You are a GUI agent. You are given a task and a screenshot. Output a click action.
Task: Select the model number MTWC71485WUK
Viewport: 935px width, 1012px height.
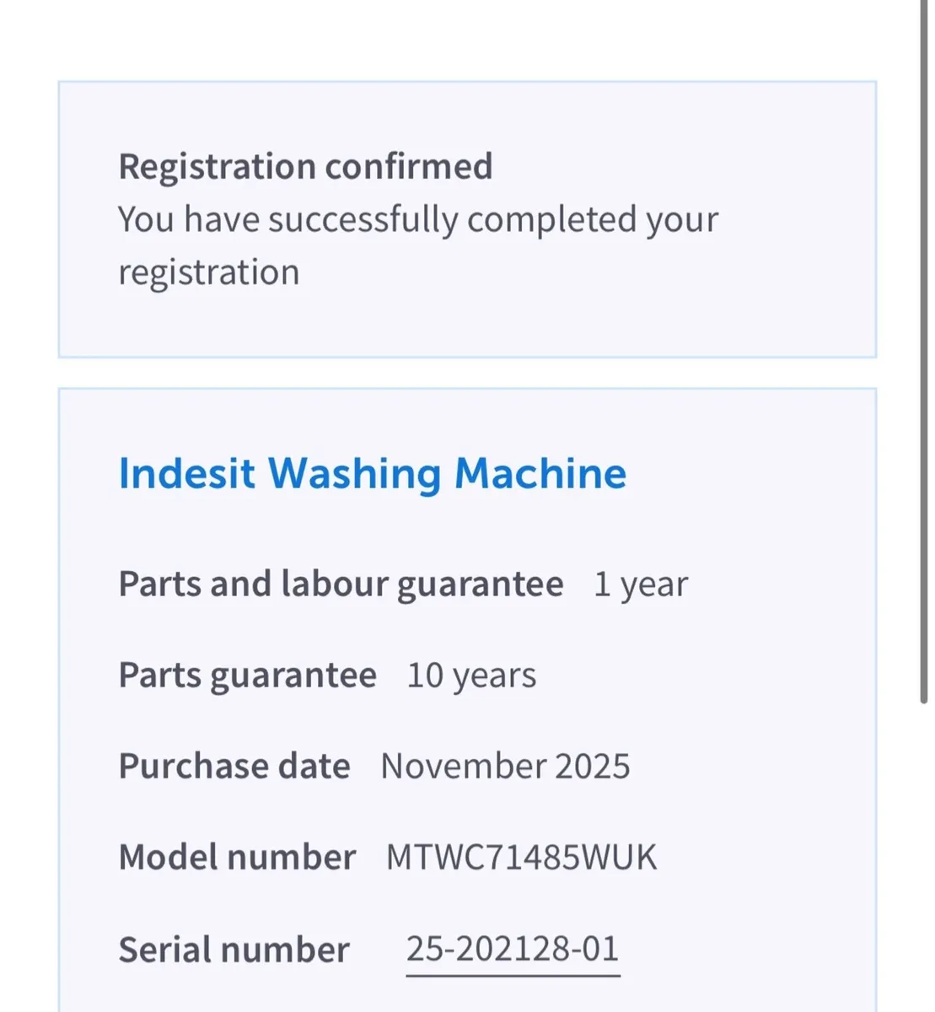(520, 857)
